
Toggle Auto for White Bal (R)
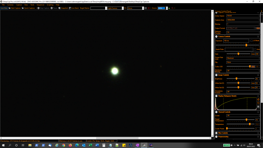(x=253, y=83)
